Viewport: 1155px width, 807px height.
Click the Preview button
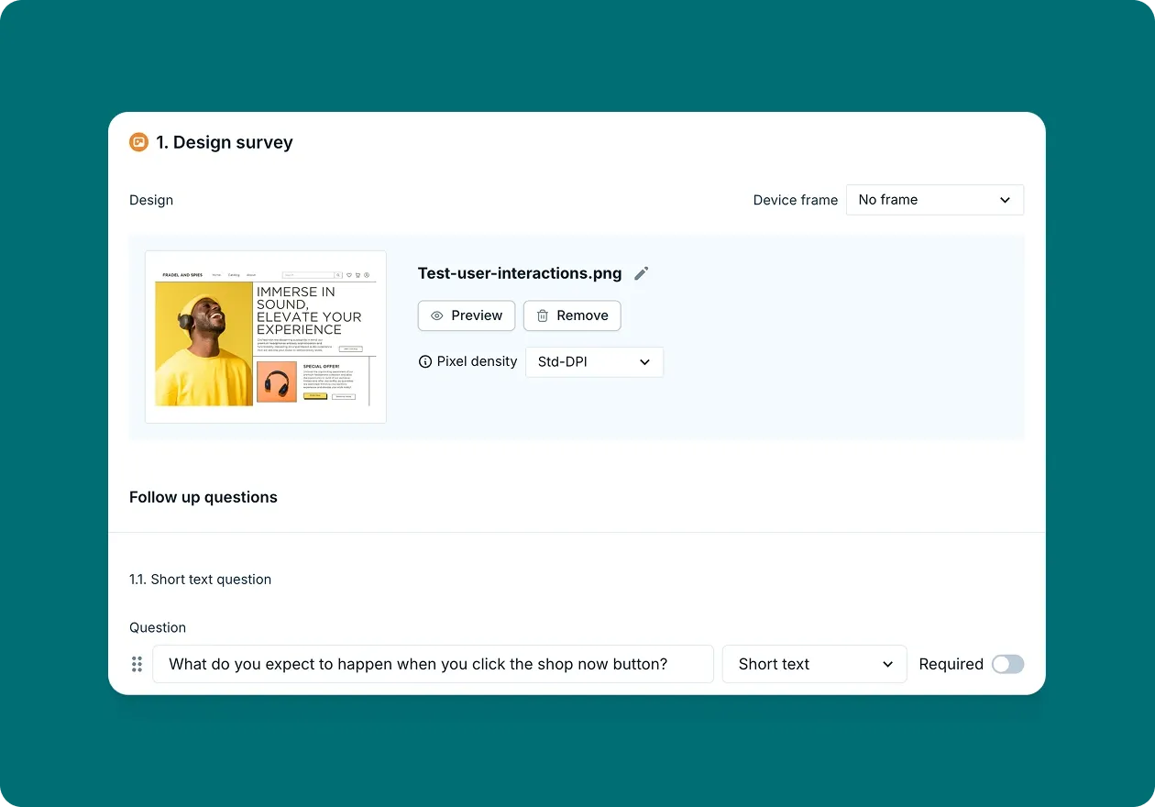466,315
